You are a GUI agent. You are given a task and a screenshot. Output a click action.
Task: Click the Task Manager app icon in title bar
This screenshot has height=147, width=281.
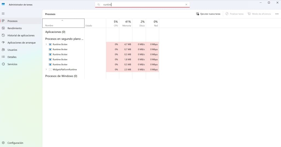point(3,4)
